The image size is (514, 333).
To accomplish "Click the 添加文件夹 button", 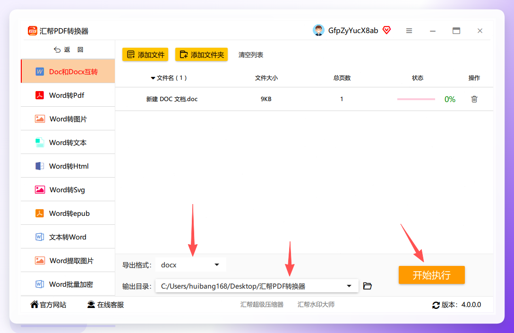I will point(201,54).
